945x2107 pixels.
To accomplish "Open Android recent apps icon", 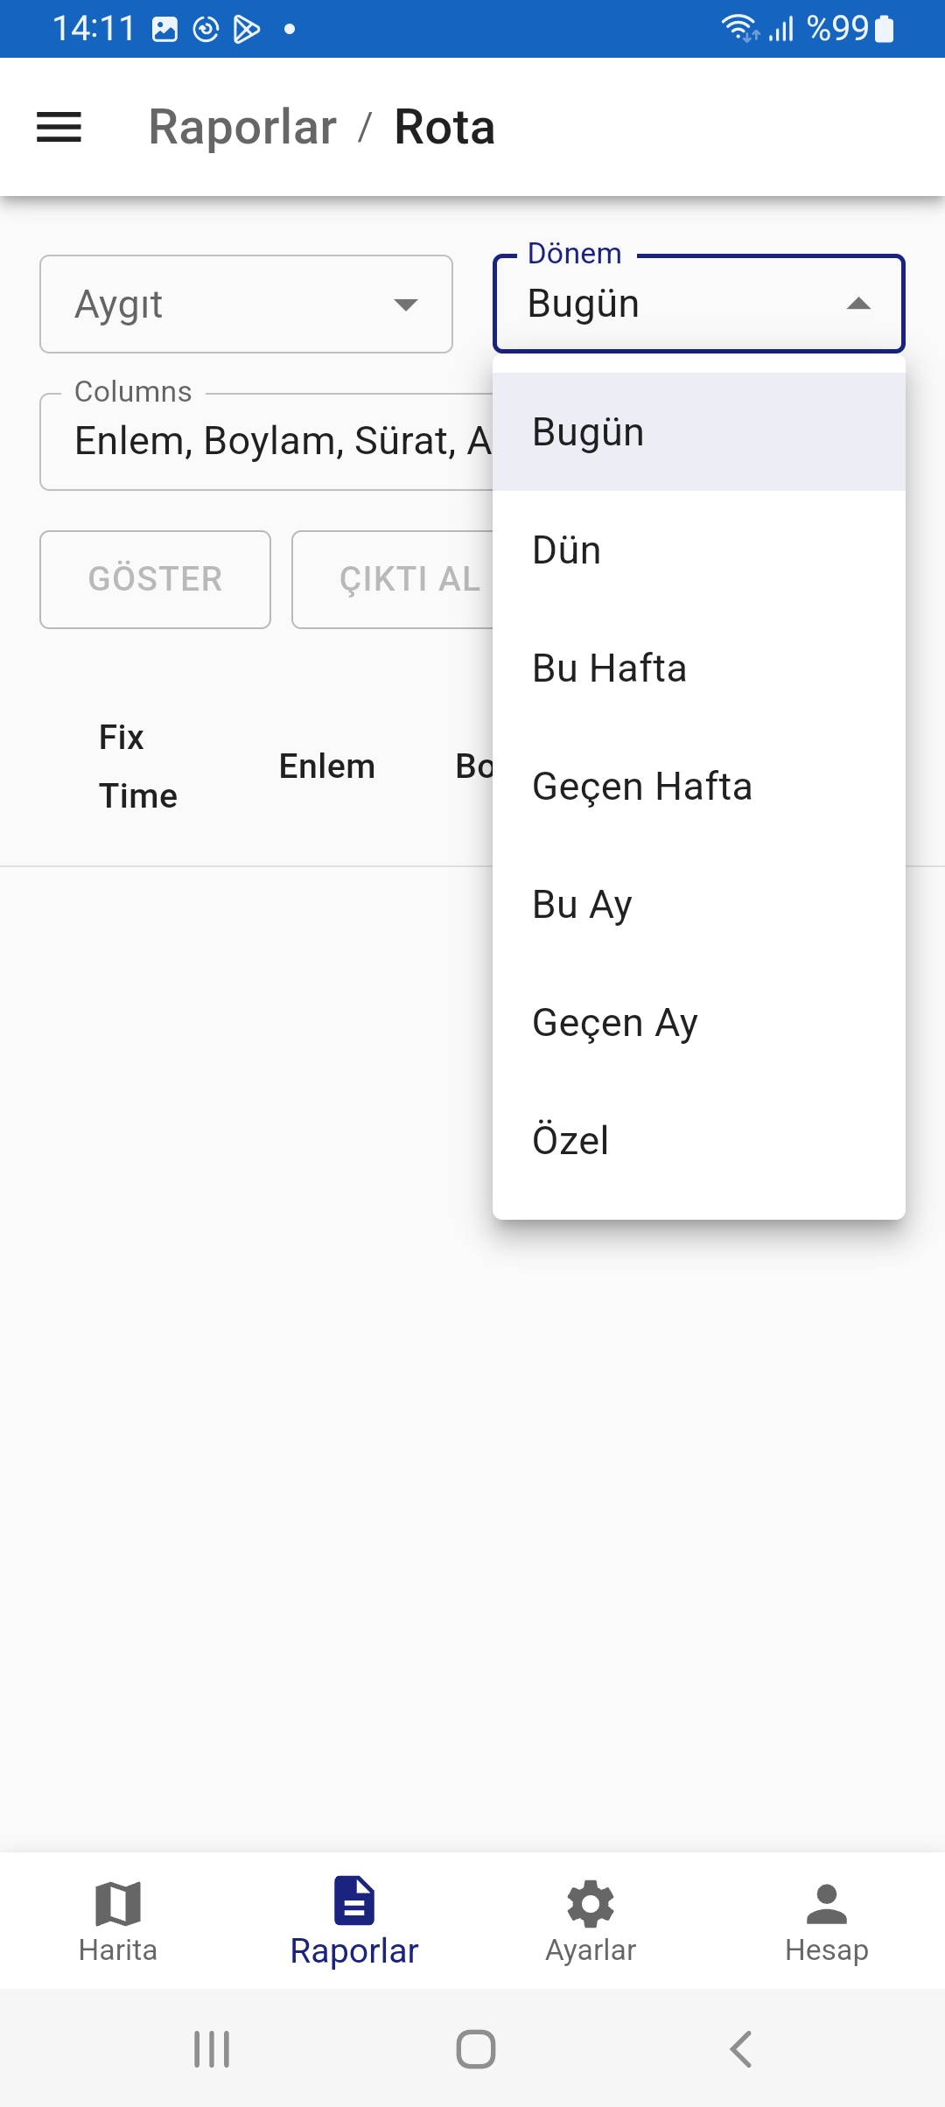I will (x=212, y=2049).
